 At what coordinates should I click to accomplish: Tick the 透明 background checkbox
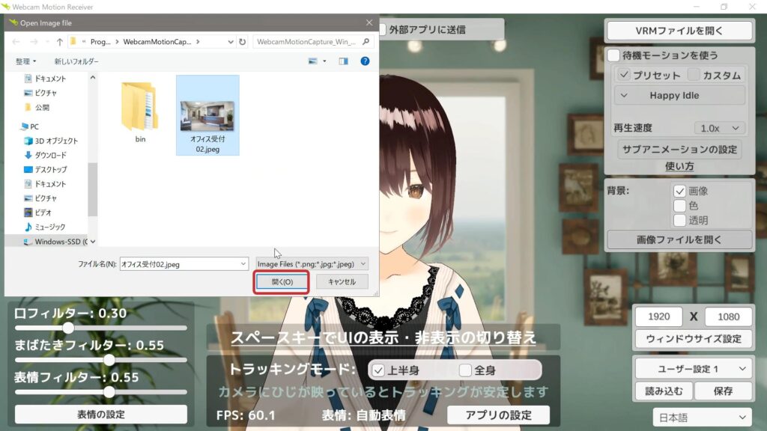click(680, 220)
